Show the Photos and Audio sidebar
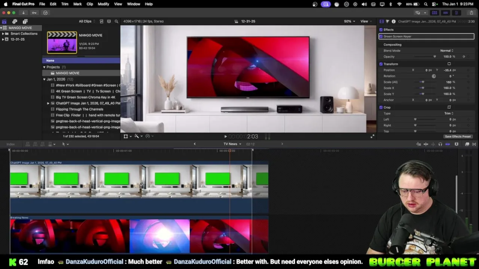Screen dimensions: 479x269 pyautogui.click(x=15, y=21)
